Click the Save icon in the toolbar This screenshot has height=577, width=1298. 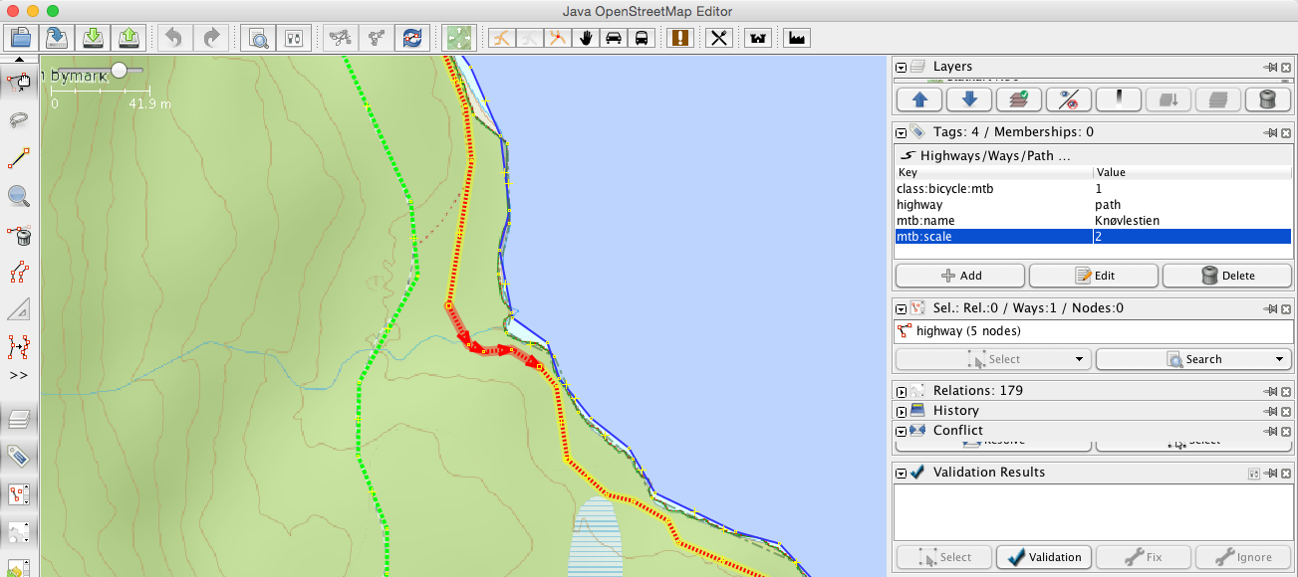(x=56, y=38)
